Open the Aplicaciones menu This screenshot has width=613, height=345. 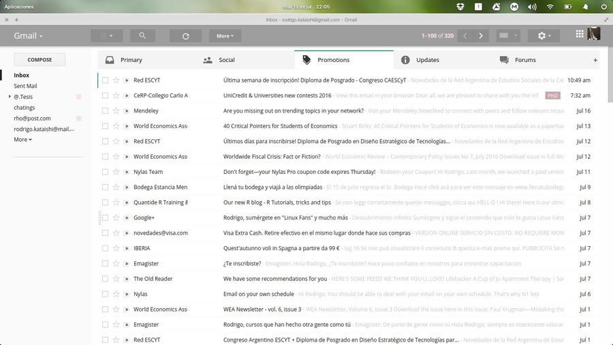point(19,7)
